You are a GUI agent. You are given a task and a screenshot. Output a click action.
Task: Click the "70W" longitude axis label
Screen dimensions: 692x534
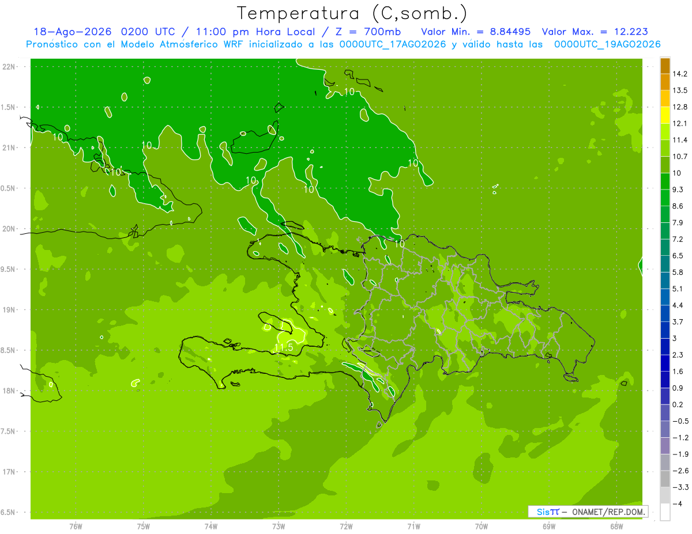[481, 527]
